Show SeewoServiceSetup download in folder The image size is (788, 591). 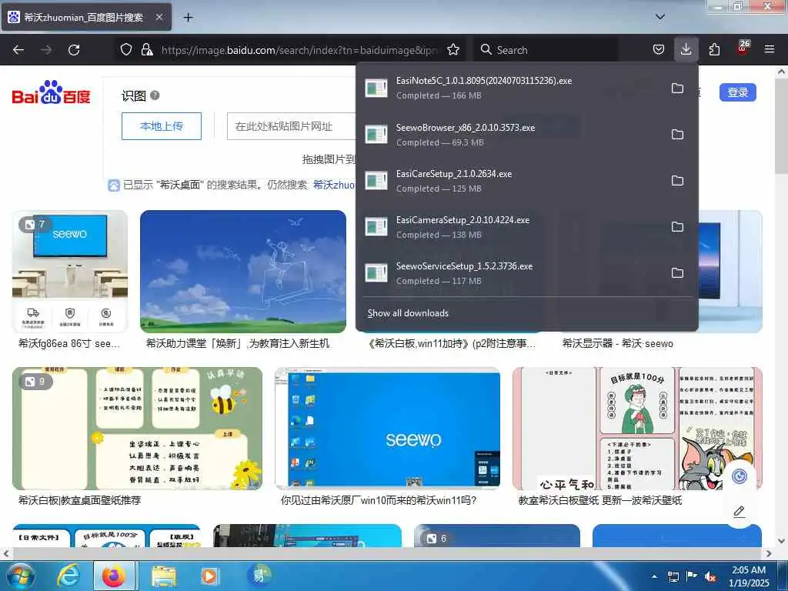677,273
